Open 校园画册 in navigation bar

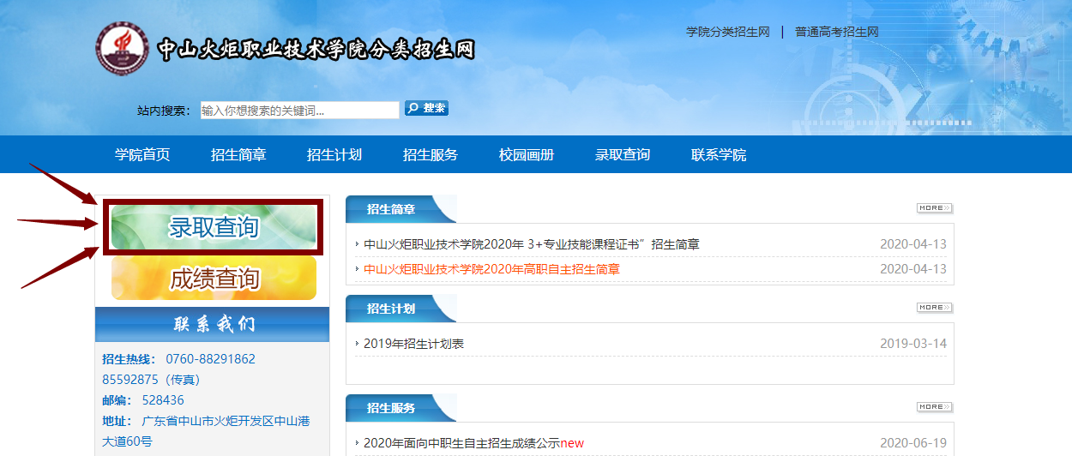pyautogui.click(x=527, y=155)
